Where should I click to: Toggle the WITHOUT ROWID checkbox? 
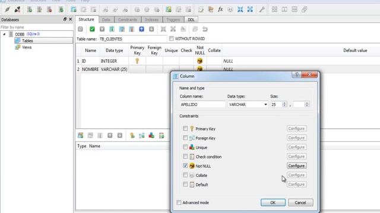pyautogui.click(x=172, y=38)
